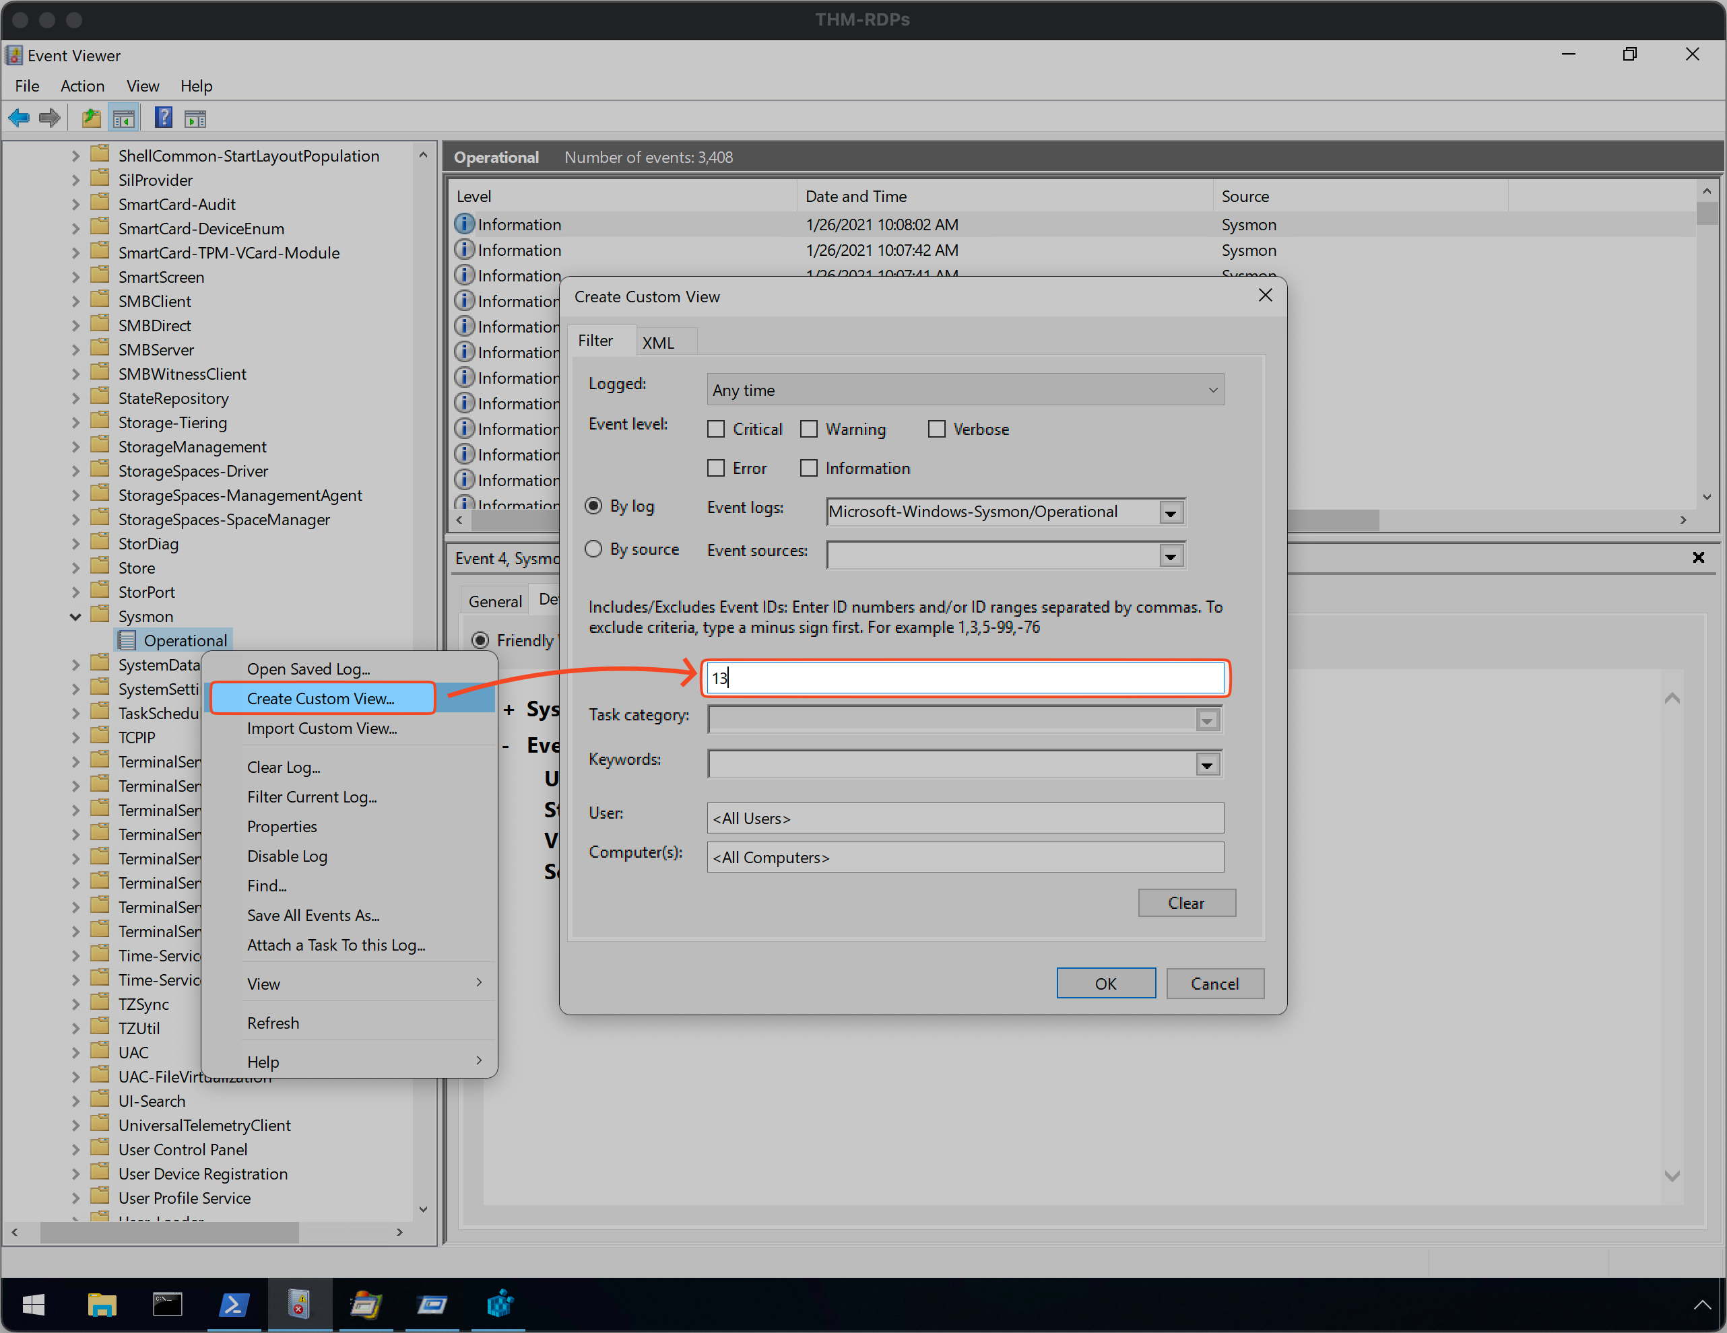Expand the User Profile Service node
This screenshot has width=1727, height=1333.
click(x=75, y=1198)
